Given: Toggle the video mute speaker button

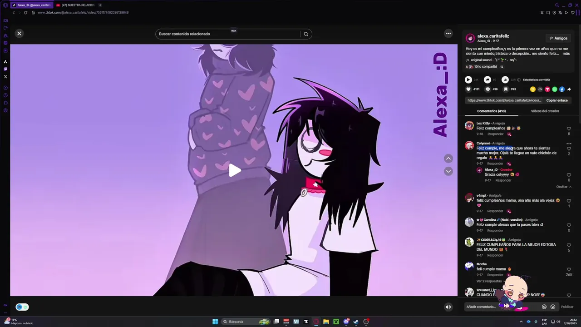Looking at the screenshot, I should (x=448, y=307).
